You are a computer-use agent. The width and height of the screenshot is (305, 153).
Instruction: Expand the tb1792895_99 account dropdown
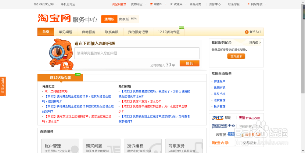point(57,4)
